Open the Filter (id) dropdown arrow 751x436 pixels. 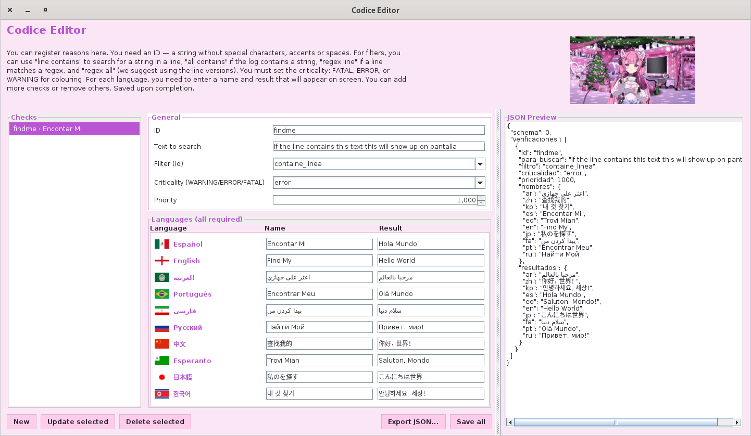pyautogui.click(x=480, y=164)
